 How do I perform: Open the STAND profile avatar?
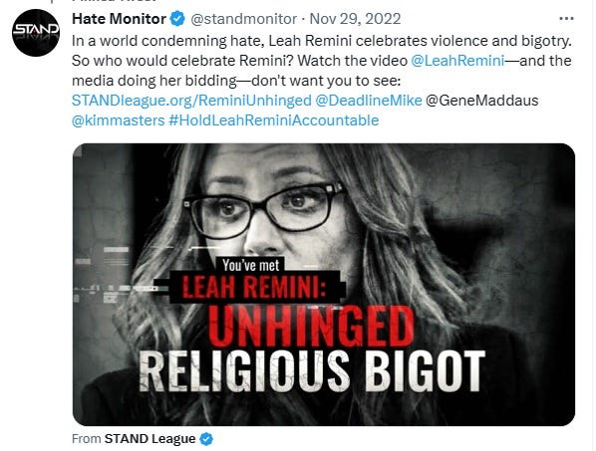tap(36, 32)
